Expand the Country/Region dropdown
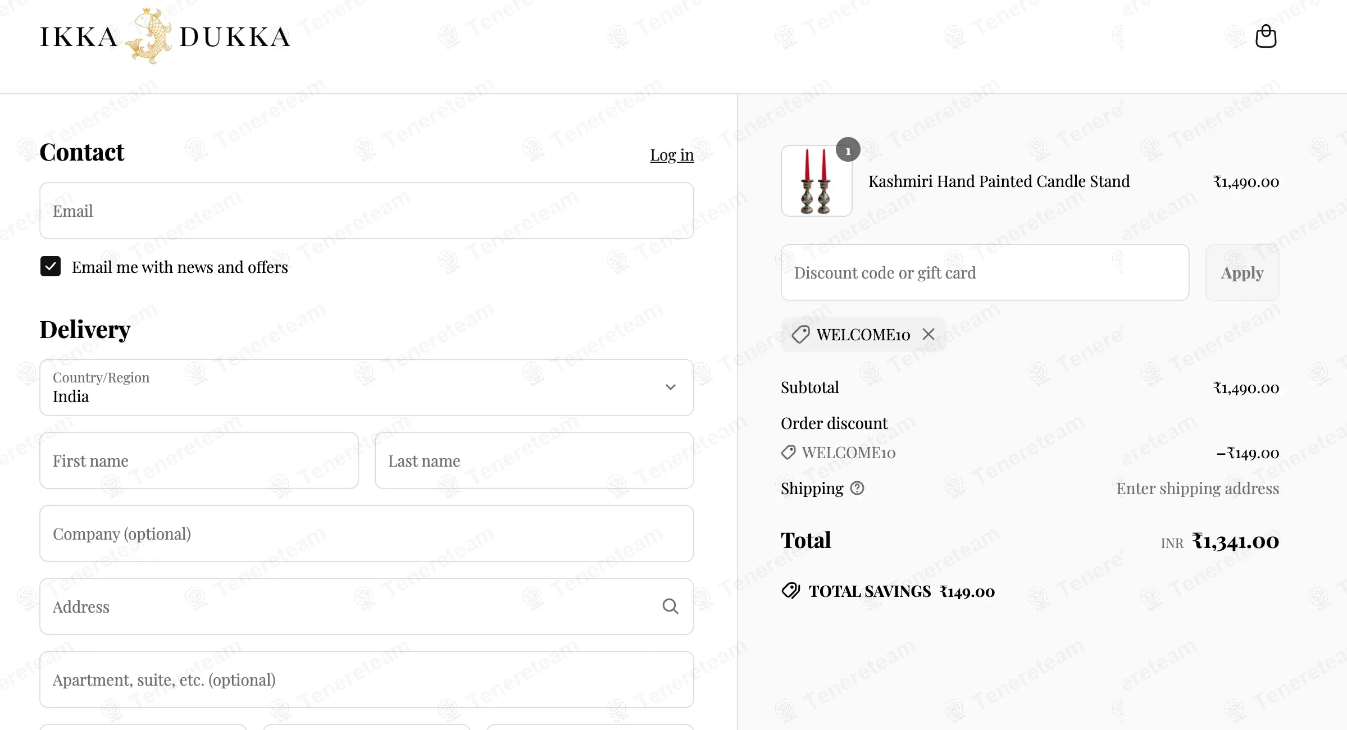Image resolution: width=1347 pixels, height=730 pixels. pos(367,387)
